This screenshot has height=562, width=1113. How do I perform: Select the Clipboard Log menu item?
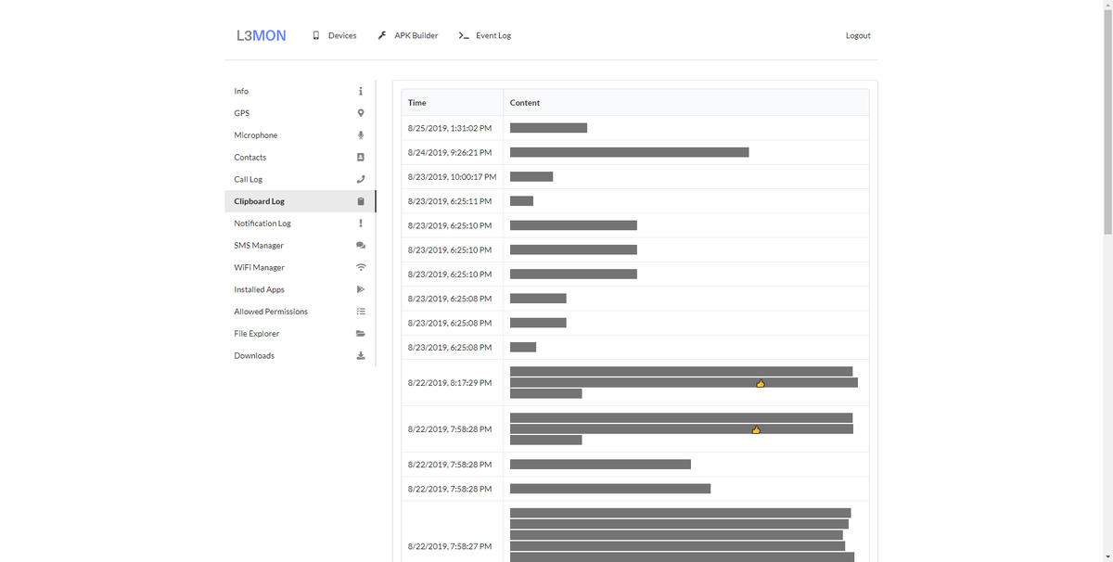point(300,201)
